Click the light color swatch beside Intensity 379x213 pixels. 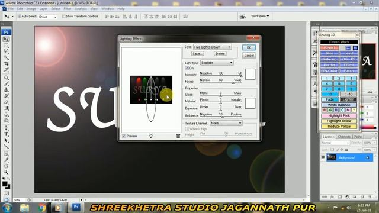(250, 74)
